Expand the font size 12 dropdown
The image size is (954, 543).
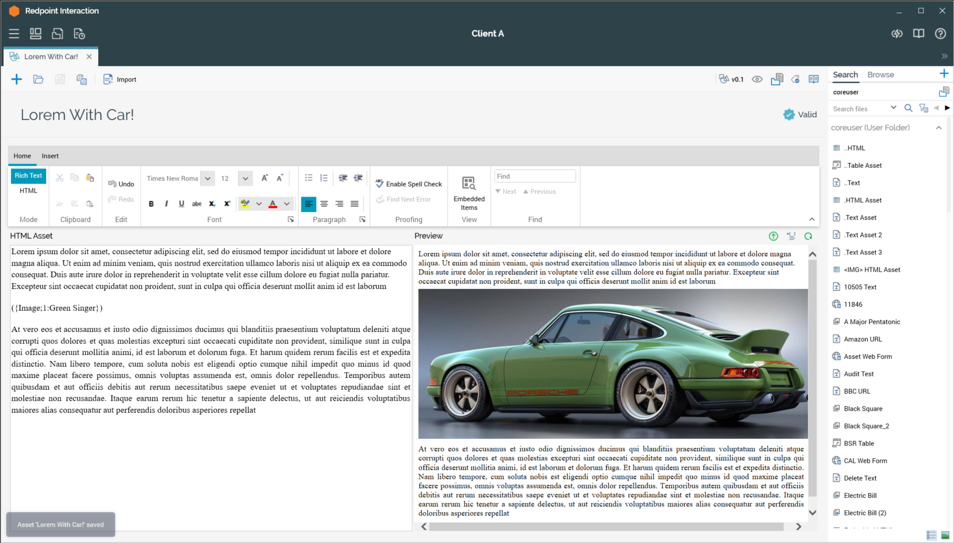245,179
